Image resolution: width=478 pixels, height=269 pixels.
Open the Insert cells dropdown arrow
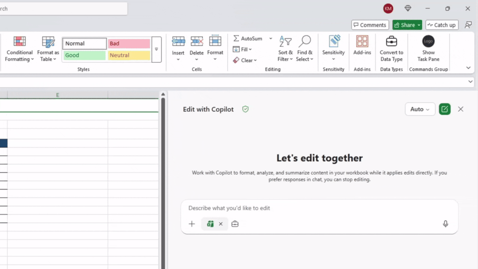click(x=178, y=59)
